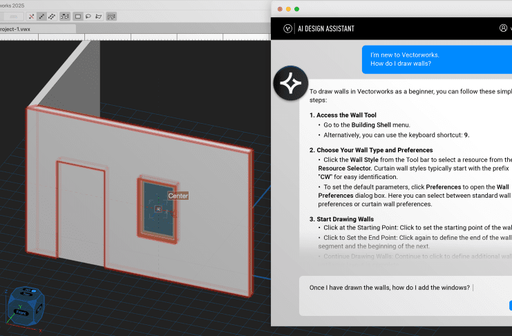Click the AI assistant sparkle avatar

291,84
